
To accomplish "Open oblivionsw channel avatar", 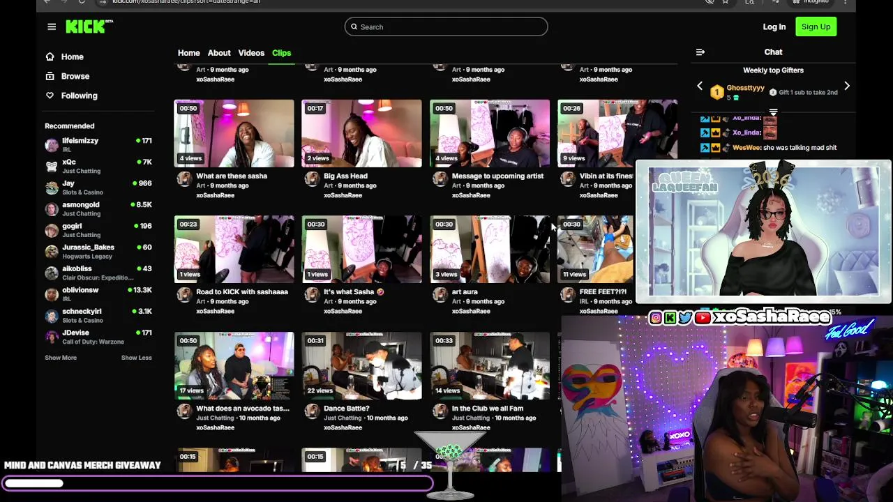I will tap(52, 294).
